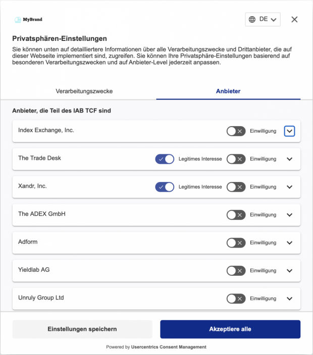
Task: Expand The Trade Desk vendor details
Action: (289, 159)
